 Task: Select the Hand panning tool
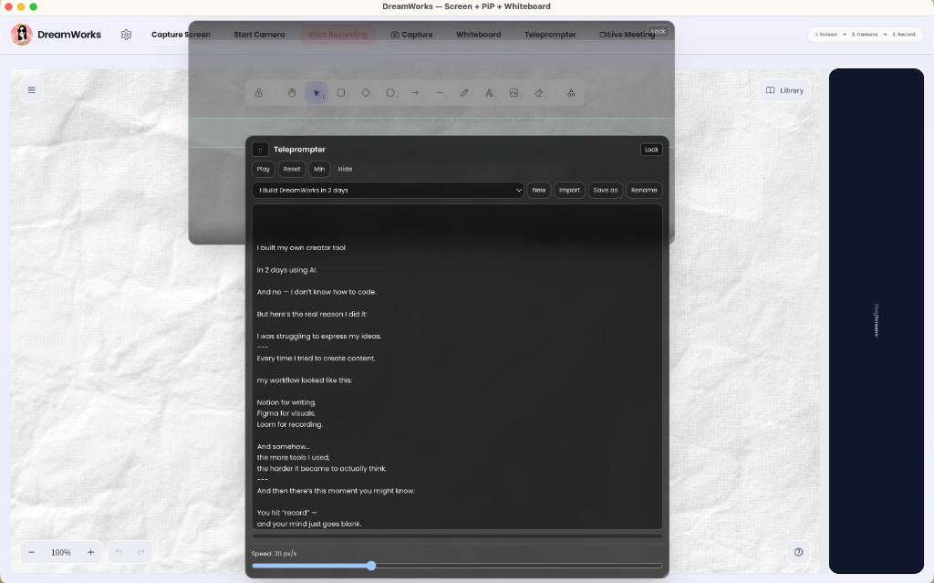tap(291, 93)
